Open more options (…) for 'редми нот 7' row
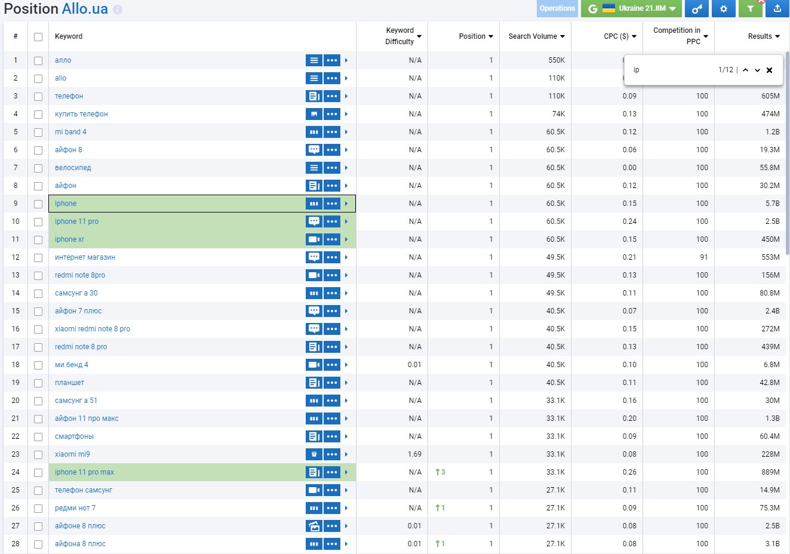The height and width of the screenshot is (554, 790). click(332, 508)
